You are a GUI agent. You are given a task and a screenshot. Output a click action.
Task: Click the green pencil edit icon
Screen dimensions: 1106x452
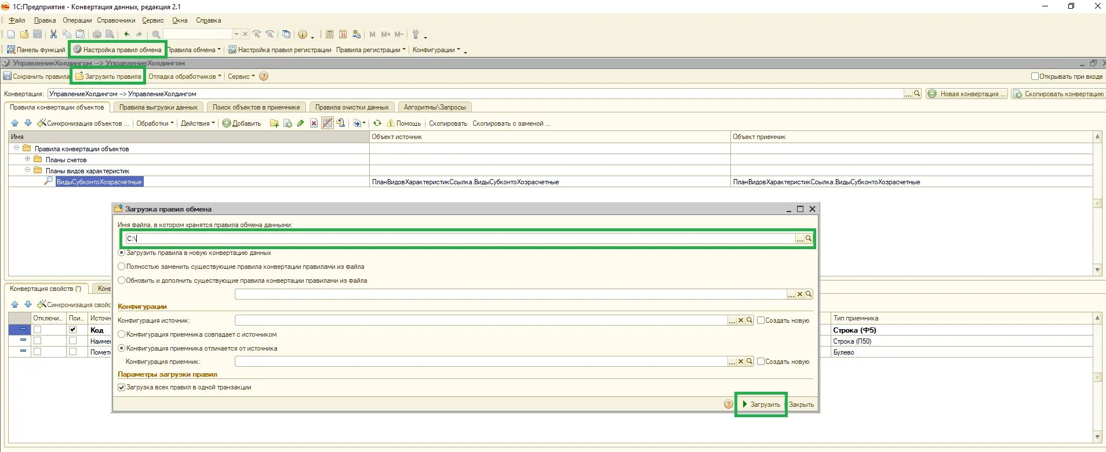tap(300, 123)
